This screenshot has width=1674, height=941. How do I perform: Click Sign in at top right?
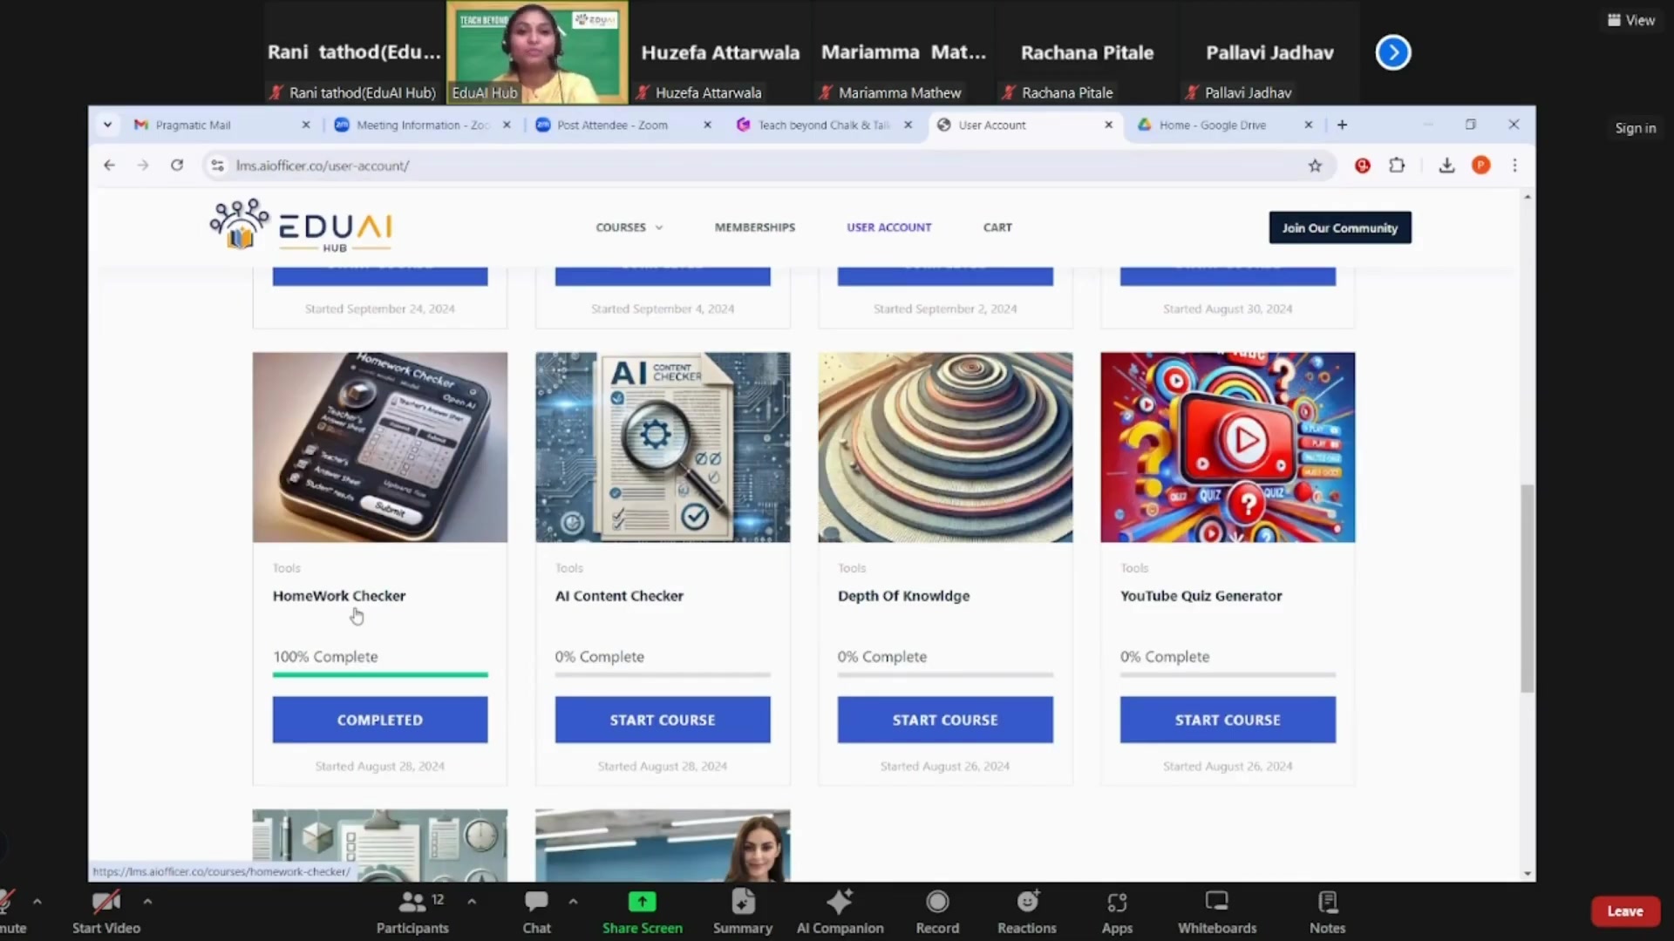pos(1635,128)
